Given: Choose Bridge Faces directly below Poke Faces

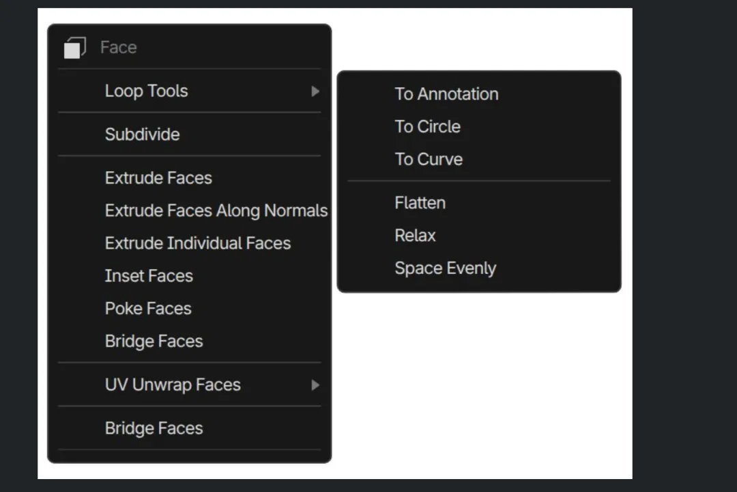Looking at the screenshot, I should coord(154,341).
